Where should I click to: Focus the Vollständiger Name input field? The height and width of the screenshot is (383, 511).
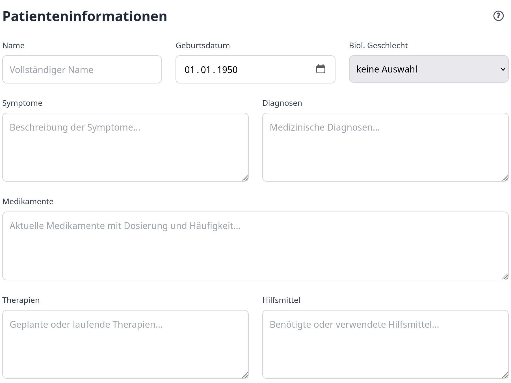click(82, 69)
